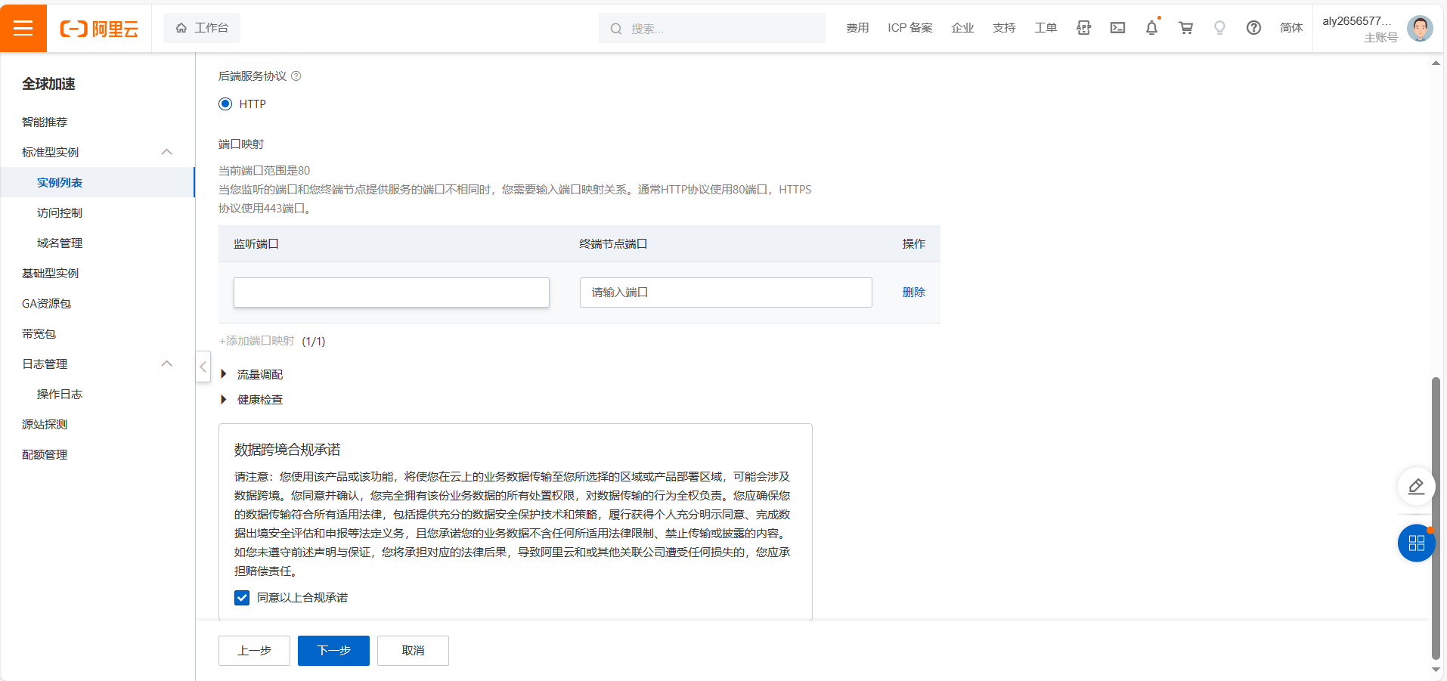Select the HTTP radio button
1447x681 pixels.
pos(225,104)
